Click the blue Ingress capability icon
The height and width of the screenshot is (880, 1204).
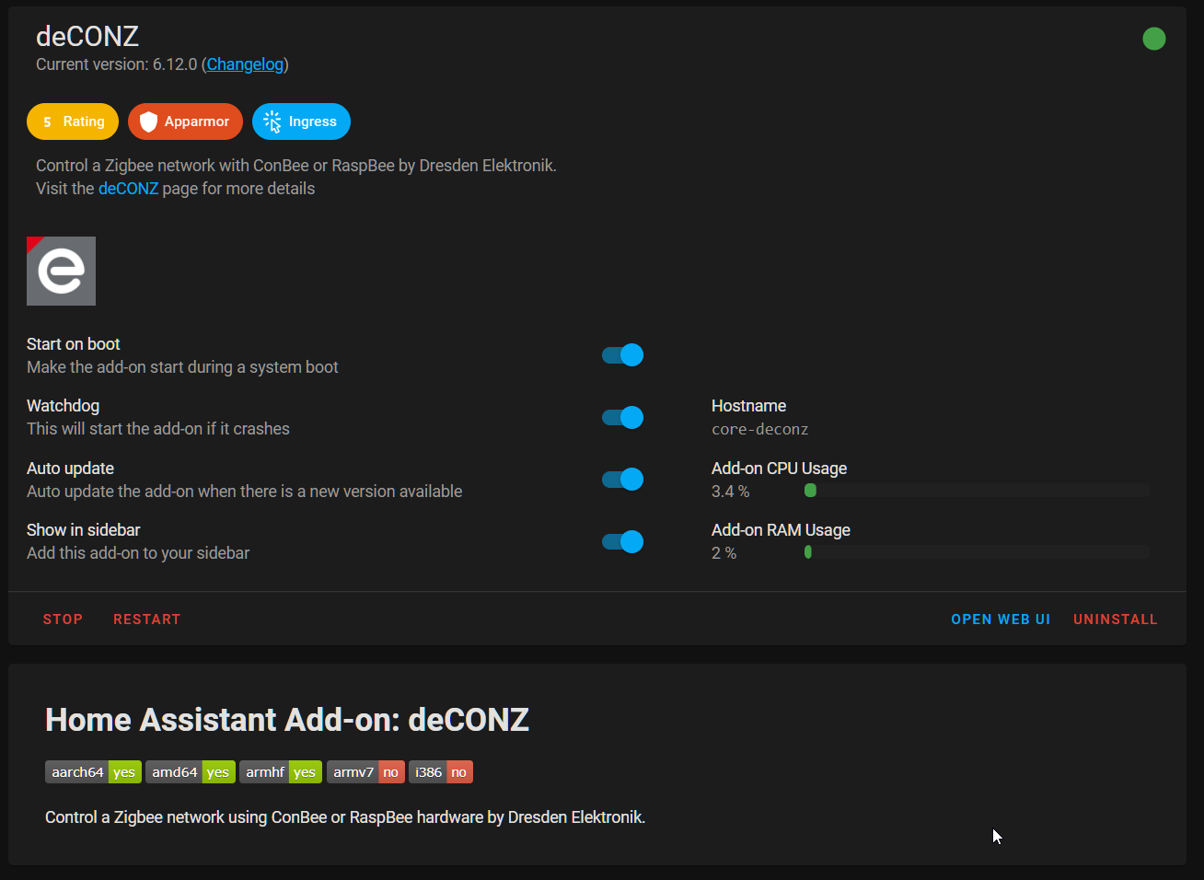click(x=272, y=121)
